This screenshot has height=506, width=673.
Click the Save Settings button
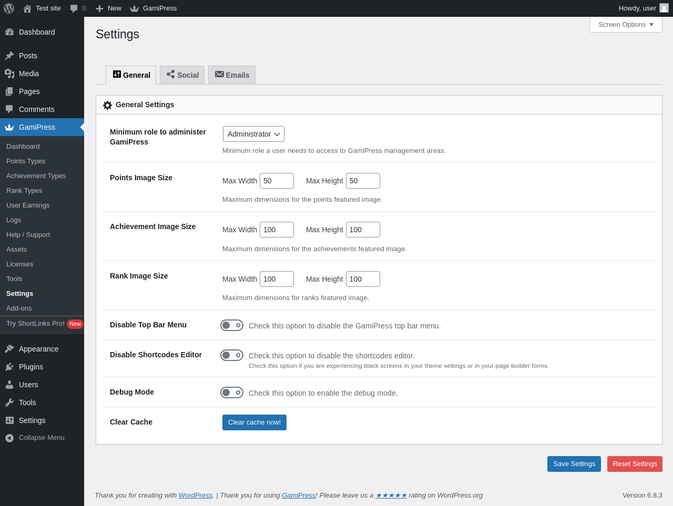pyautogui.click(x=574, y=464)
